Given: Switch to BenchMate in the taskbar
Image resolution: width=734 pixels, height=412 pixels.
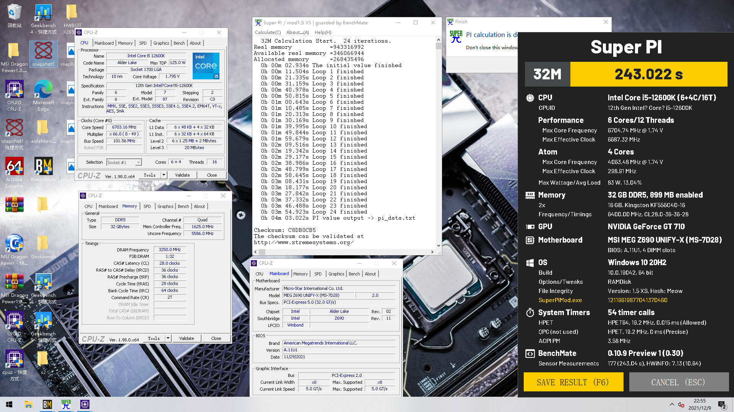Looking at the screenshot, I should [x=47, y=404].
